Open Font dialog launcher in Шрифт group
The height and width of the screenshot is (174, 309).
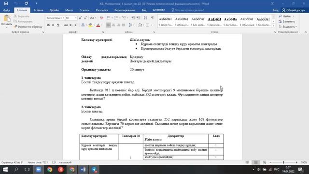click(103, 32)
